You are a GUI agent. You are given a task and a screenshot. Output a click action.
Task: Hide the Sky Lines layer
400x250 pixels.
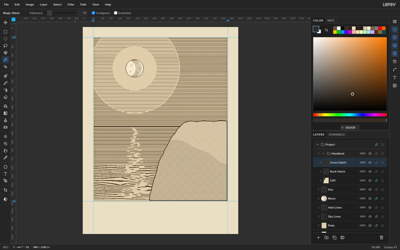click(370, 216)
